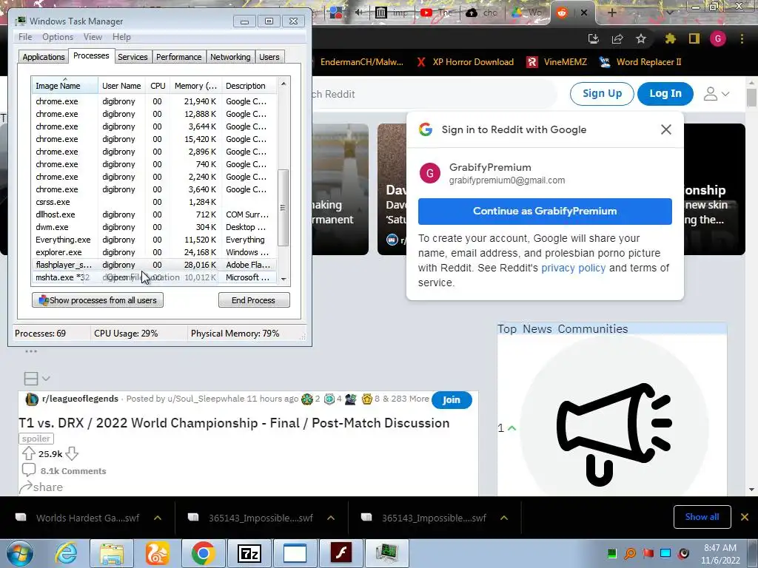Select the Everything.exe process row

[154, 240]
